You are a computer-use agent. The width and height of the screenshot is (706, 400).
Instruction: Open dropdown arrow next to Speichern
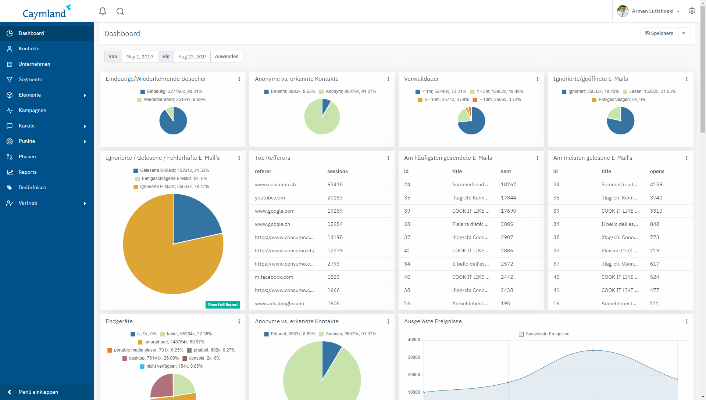(684, 33)
